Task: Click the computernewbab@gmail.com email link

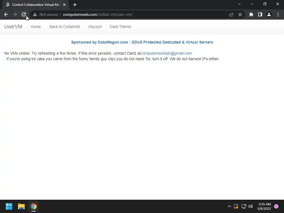Action: coord(166,53)
